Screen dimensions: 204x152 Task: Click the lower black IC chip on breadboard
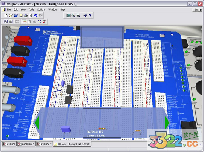tap(68, 100)
